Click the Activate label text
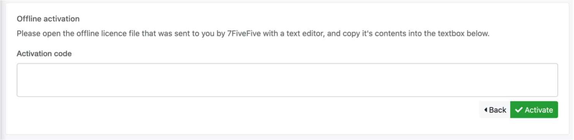Image resolution: width=574 pixels, height=140 pixels. pos(539,110)
